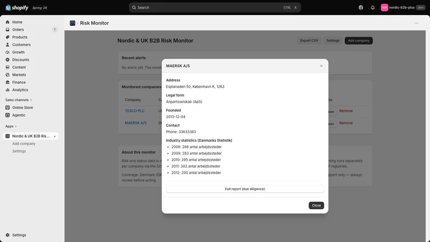This screenshot has height=242, width=430.
Task: Click the 2008: 286 antal arbejdssteder entry
Action: pos(196,147)
